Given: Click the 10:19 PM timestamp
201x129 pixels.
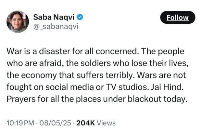Looking at the screenshot, I should click(x=20, y=123).
